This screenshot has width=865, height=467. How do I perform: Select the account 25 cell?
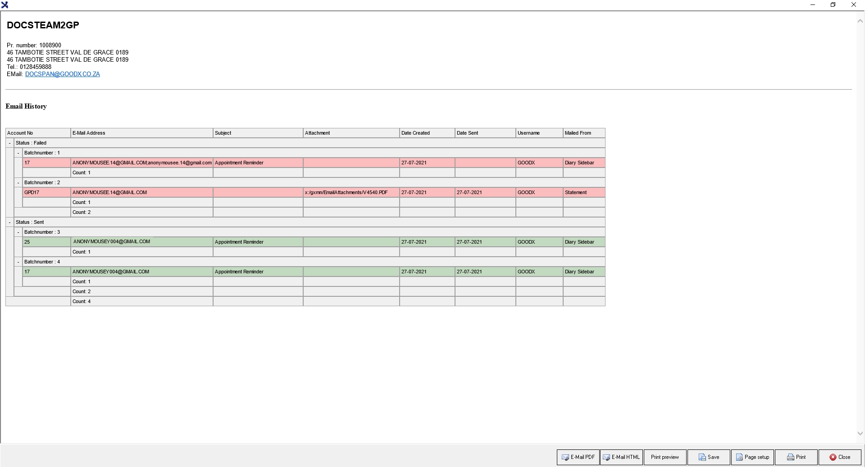[46, 242]
